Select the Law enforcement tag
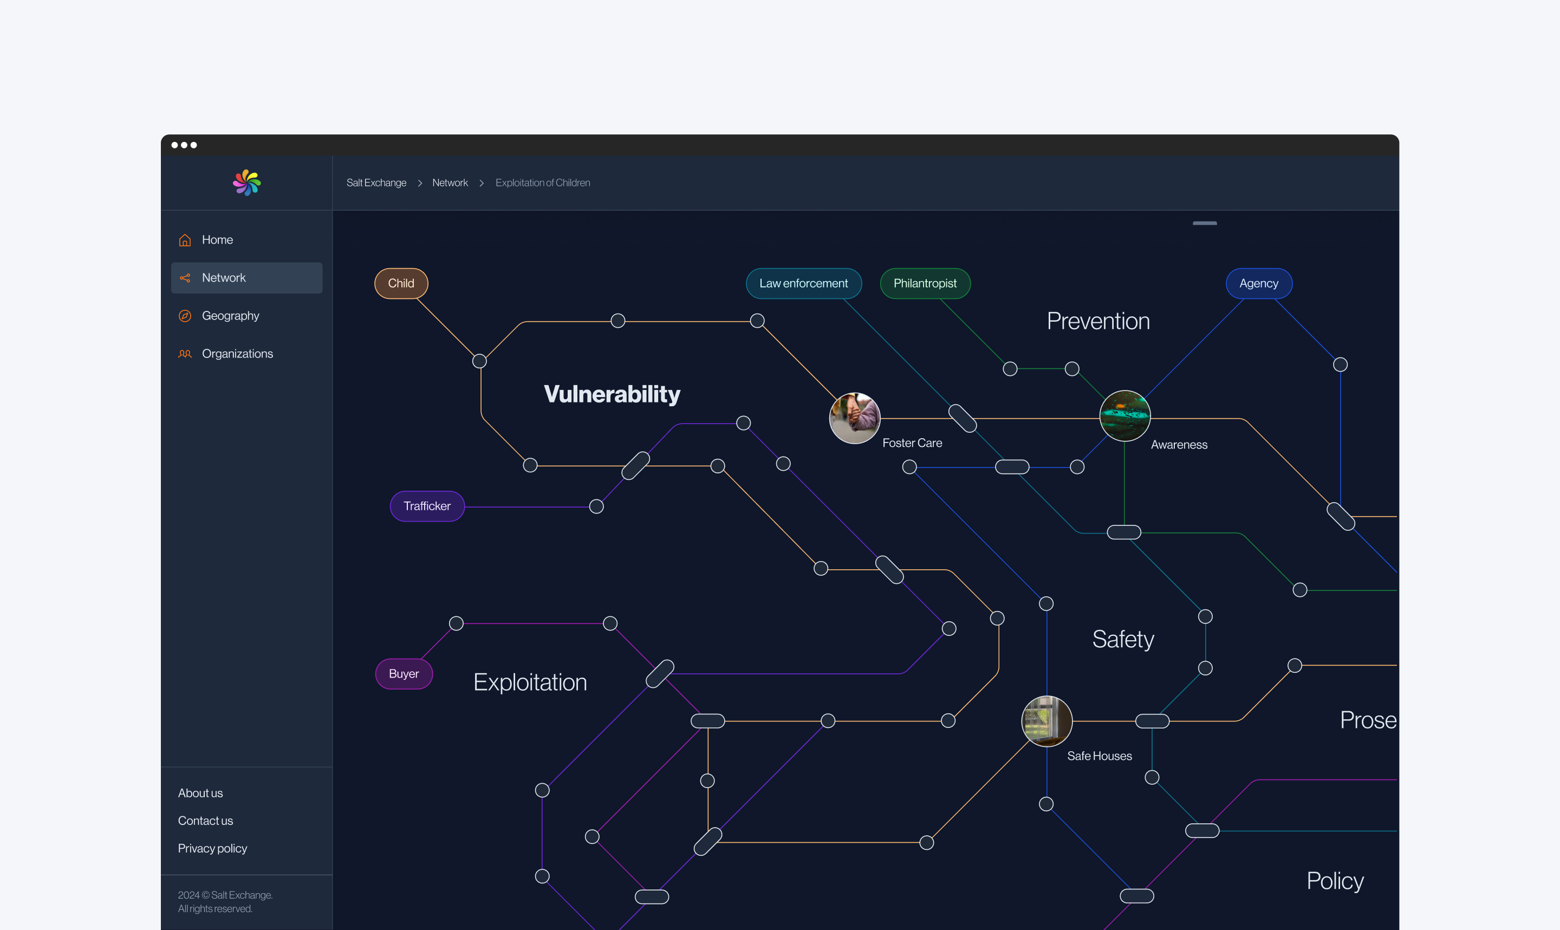This screenshot has width=1560, height=930. pos(803,283)
